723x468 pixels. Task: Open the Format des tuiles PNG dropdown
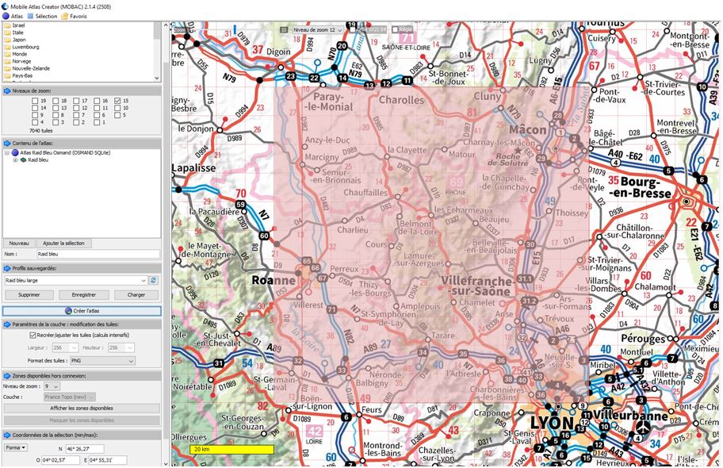(x=101, y=359)
